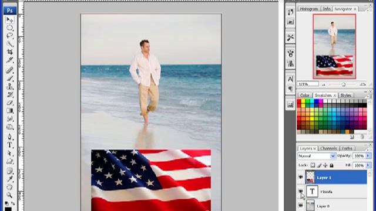This screenshot has height=211, width=376.
Task: Open the Paths tab
Action: [x=347, y=148]
